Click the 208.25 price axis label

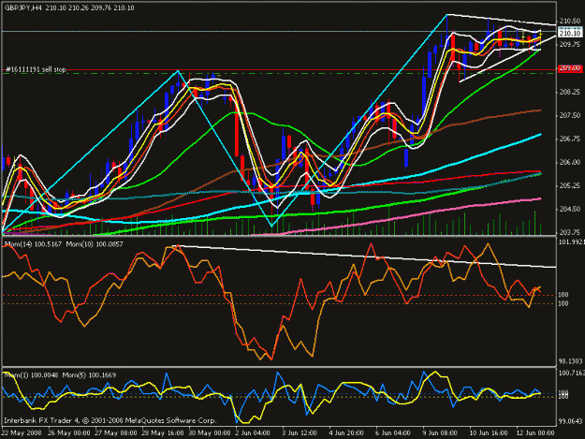[x=570, y=92]
